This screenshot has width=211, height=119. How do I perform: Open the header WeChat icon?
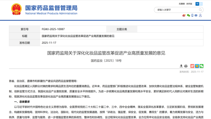click(188, 15)
